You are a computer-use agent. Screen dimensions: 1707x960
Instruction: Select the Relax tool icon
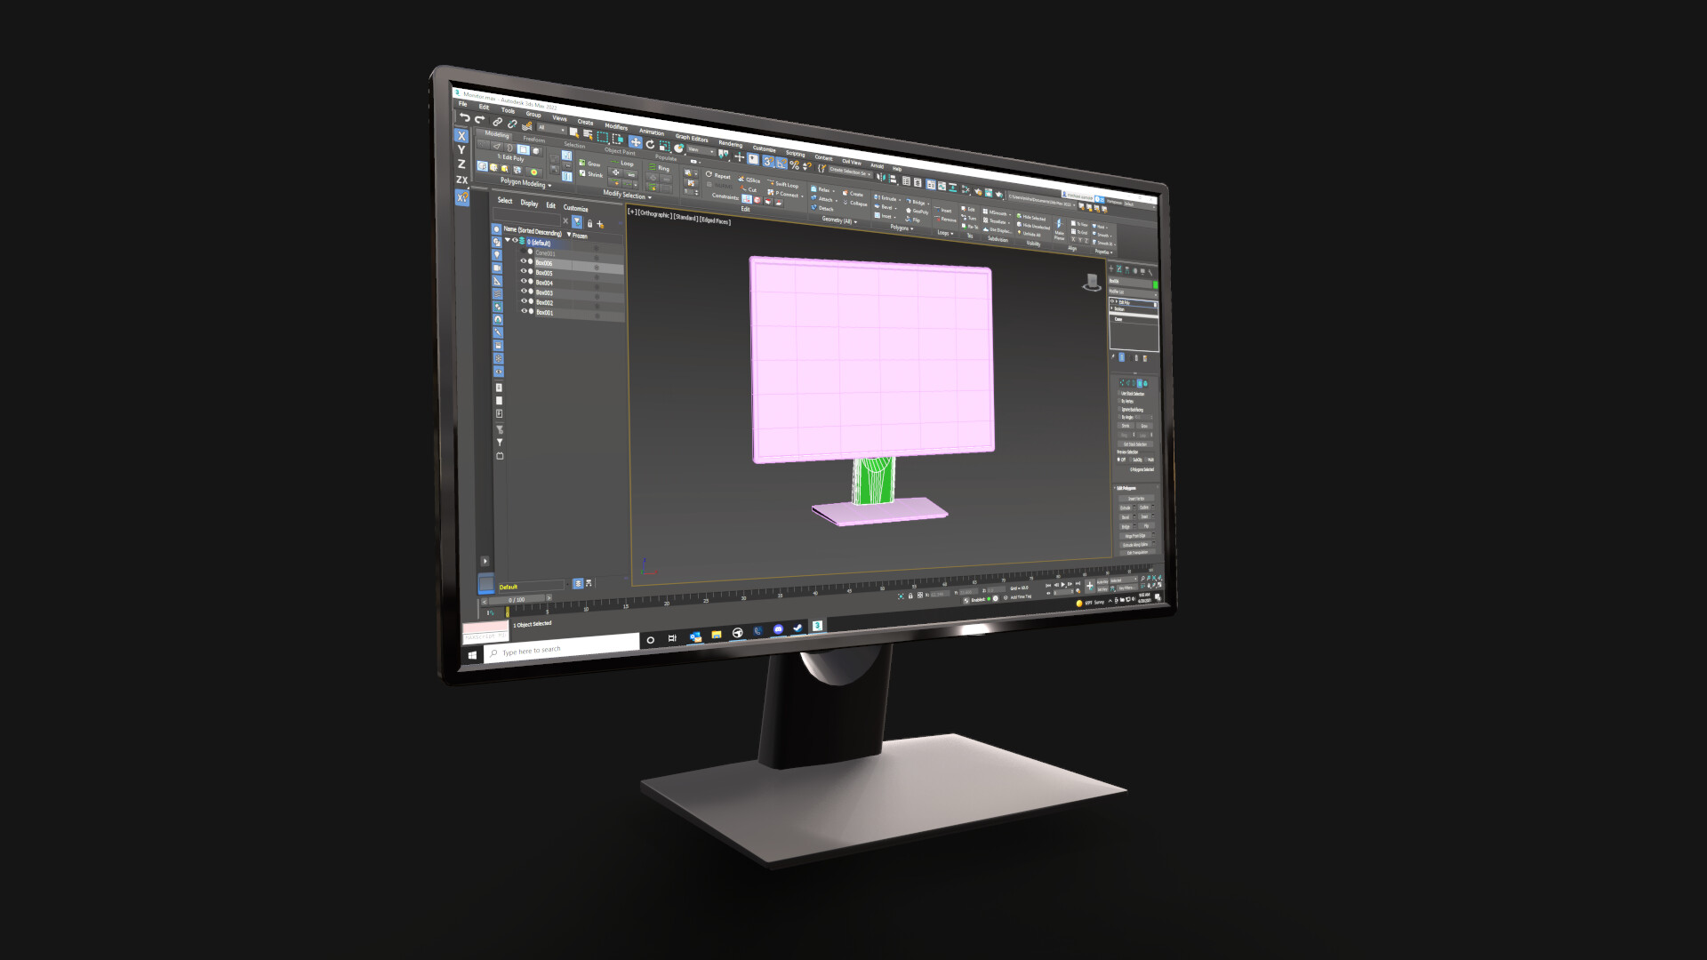coord(814,190)
